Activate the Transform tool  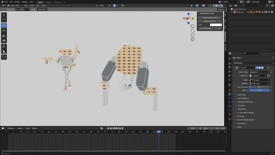click(4, 41)
